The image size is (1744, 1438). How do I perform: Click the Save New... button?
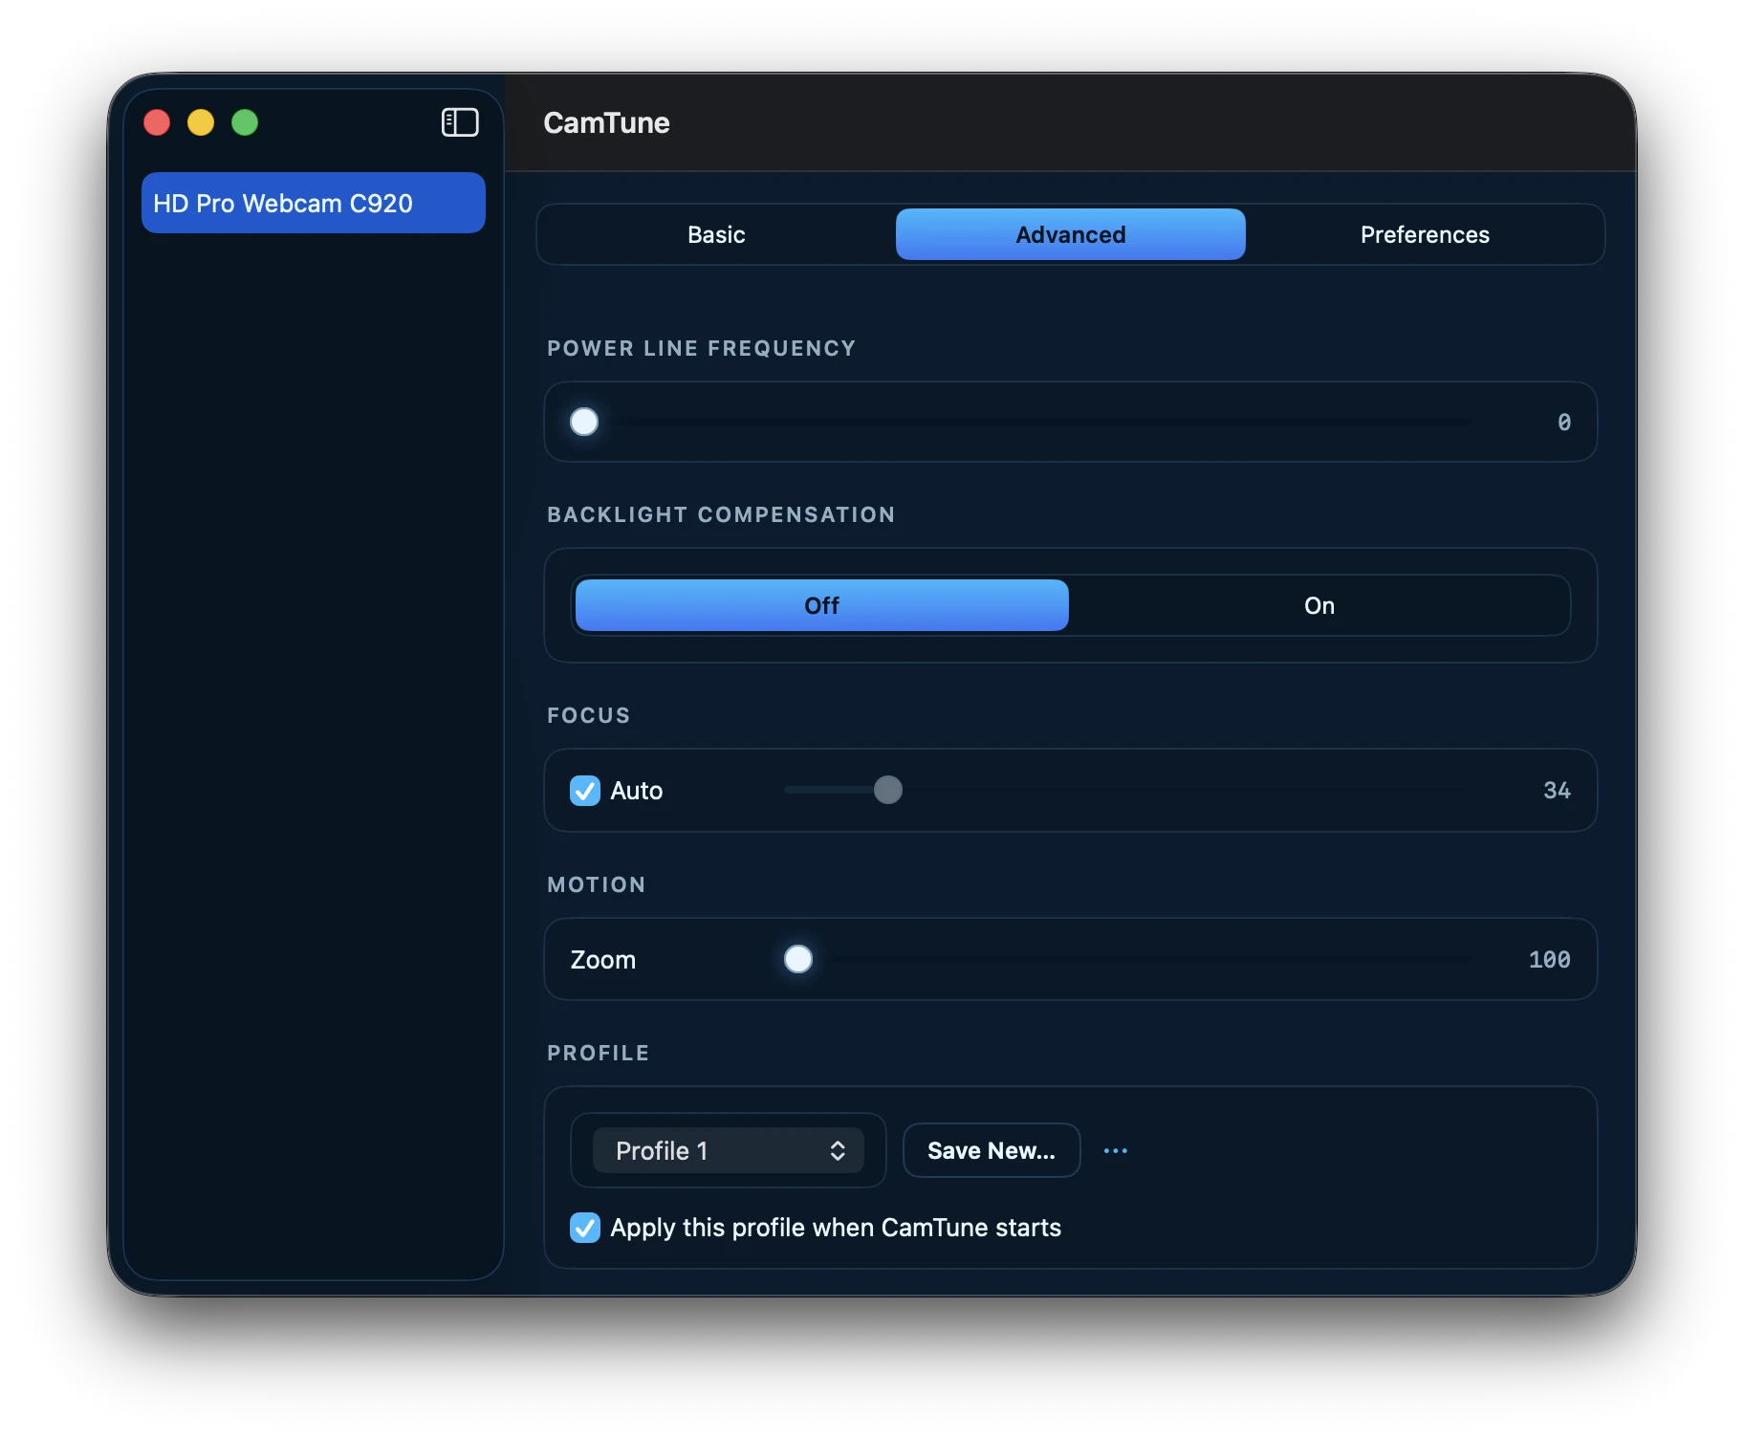pyautogui.click(x=992, y=1150)
